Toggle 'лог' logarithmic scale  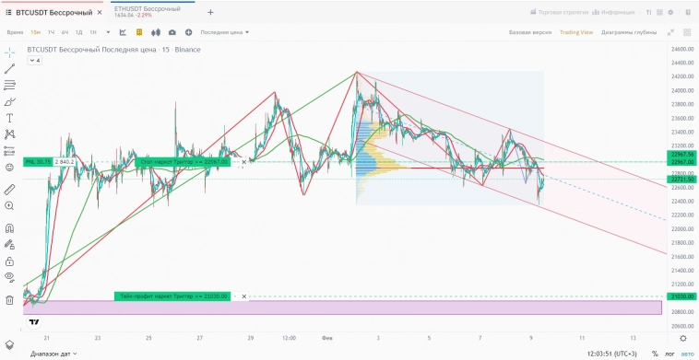pos(670,354)
